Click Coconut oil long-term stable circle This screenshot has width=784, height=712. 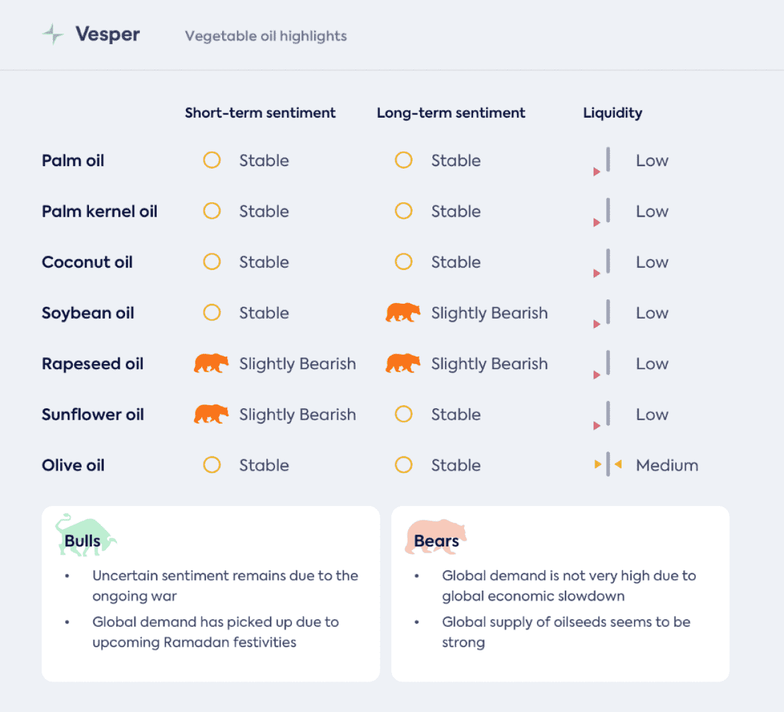click(404, 261)
